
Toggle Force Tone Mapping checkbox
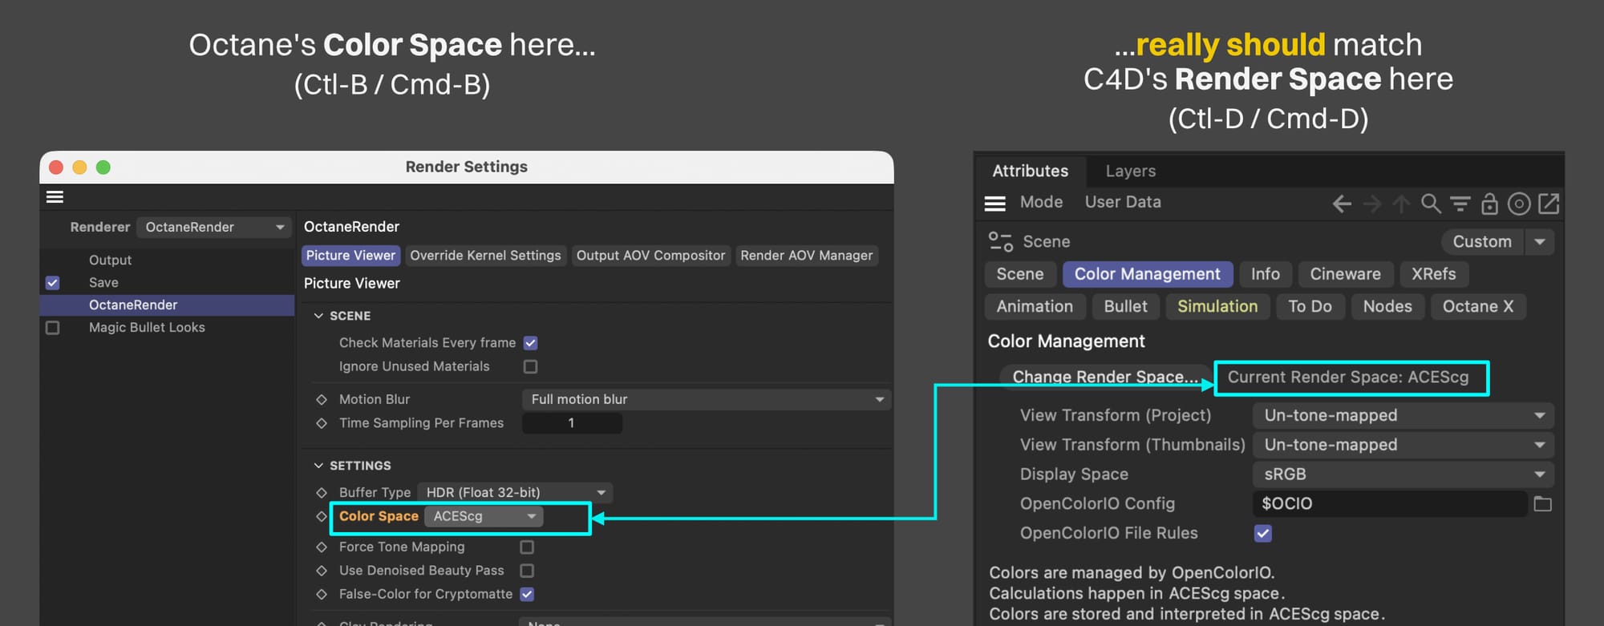(527, 547)
